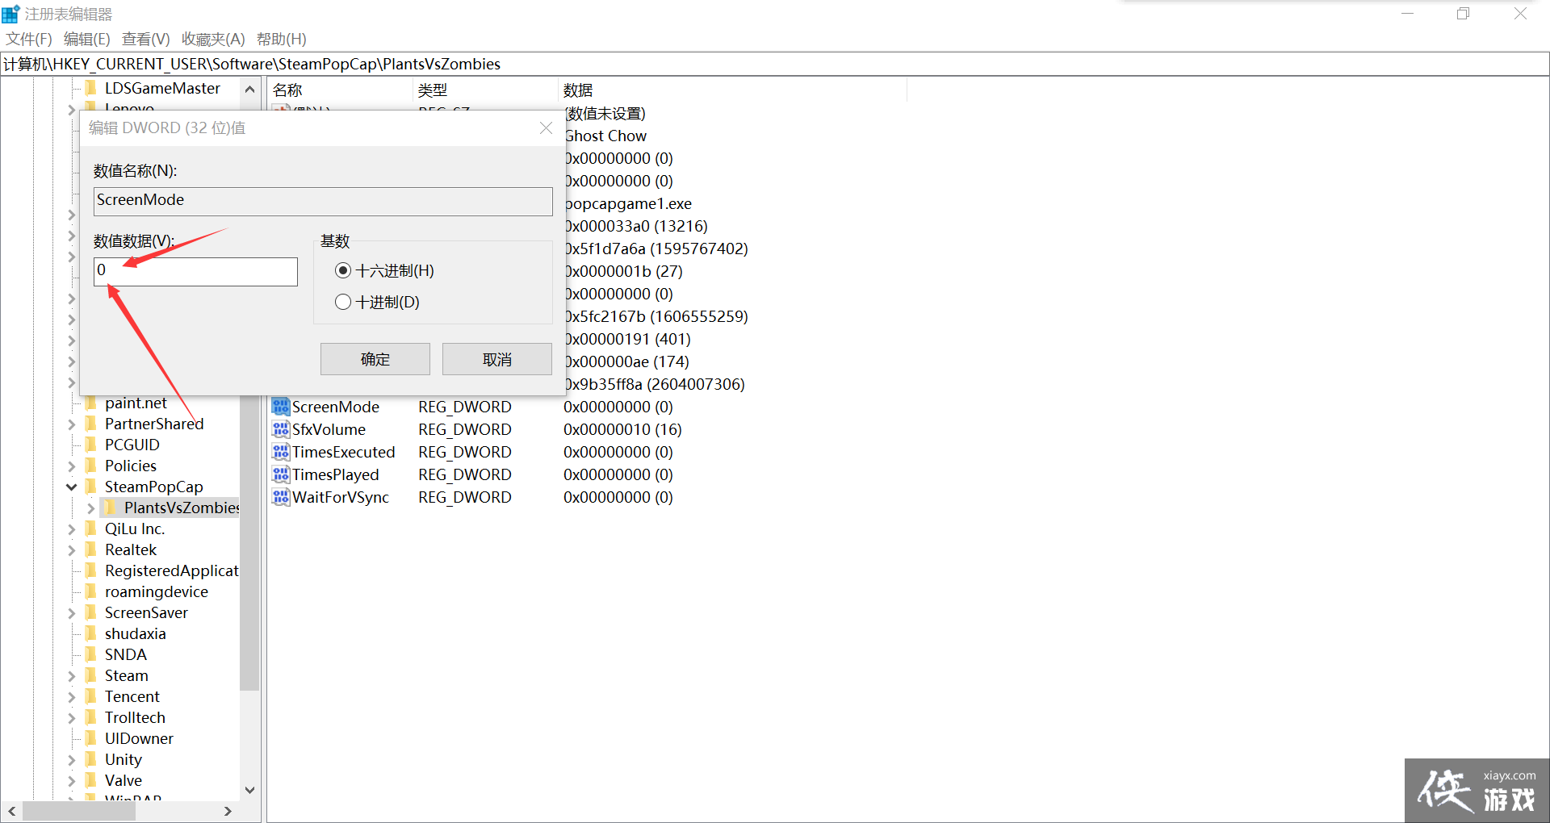
Task: Click the ScreenSaver folder icon
Action: pos(91,612)
